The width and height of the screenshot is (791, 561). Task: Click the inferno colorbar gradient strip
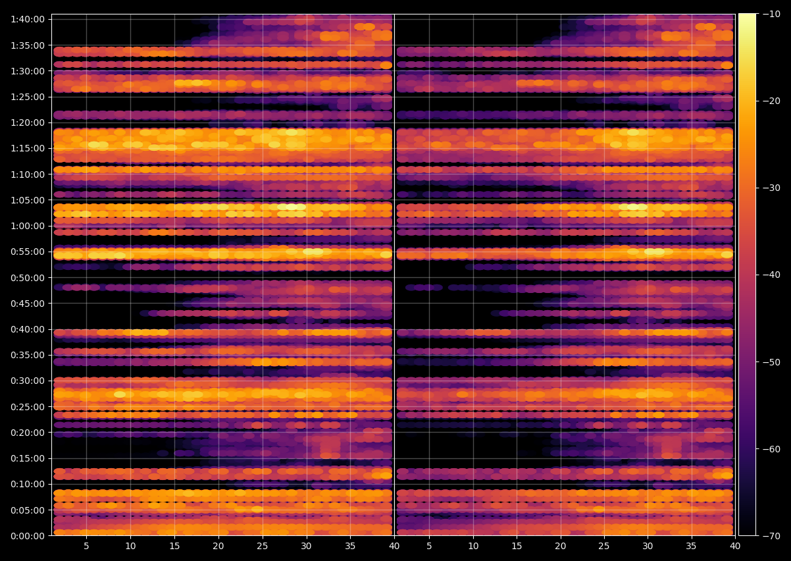point(747,275)
